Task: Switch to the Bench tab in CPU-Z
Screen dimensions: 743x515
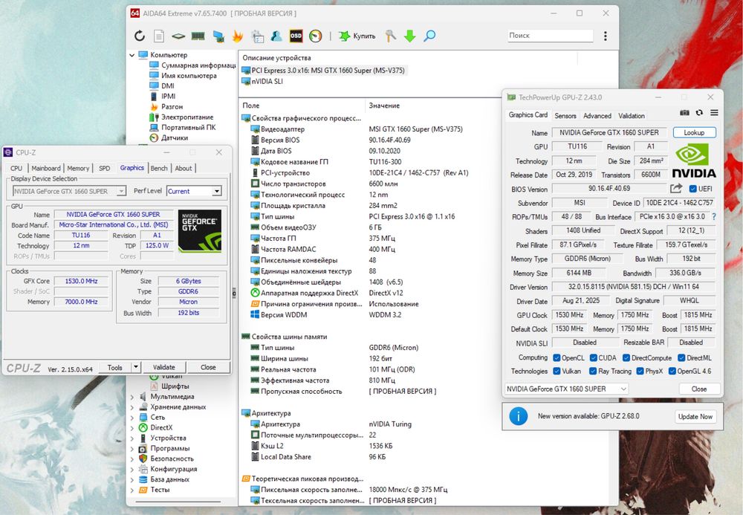Action: 159,168
